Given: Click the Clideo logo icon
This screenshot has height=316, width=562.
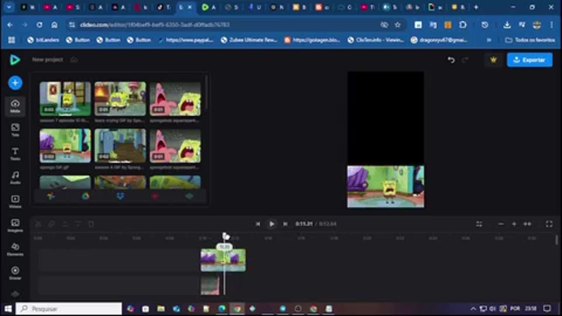Looking at the screenshot, I should click(x=15, y=60).
